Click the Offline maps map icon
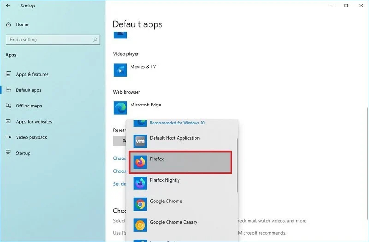369x242 pixels. click(8, 106)
